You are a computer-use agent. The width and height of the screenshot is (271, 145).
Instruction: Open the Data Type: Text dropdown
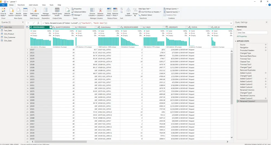[x=144, y=9]
